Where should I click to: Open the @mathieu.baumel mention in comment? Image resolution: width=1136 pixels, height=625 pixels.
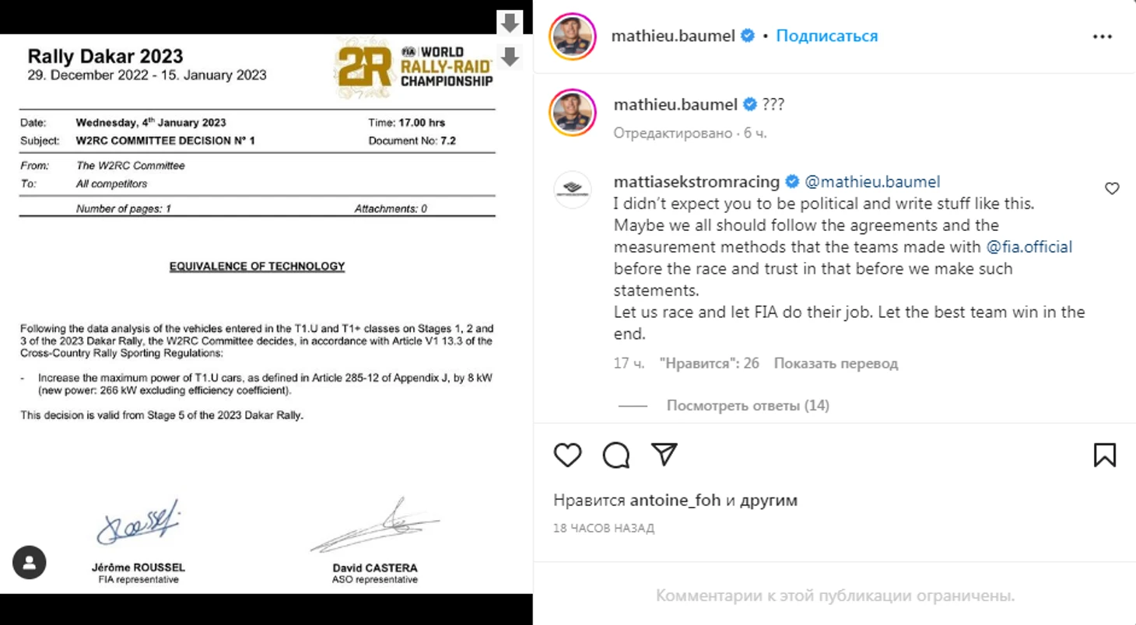pos(872,182)
